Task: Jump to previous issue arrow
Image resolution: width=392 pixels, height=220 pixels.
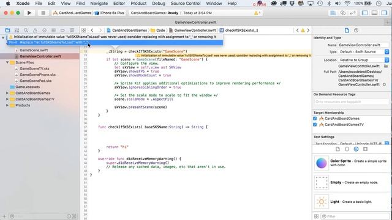Action: (x=297, y=30)
